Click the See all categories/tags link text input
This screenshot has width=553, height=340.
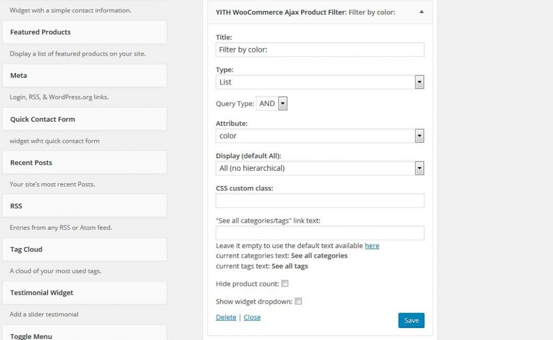(320, 233)
